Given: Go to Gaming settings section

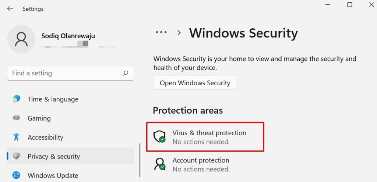Looking at the screenshot, I should click(x=39, y=118).
